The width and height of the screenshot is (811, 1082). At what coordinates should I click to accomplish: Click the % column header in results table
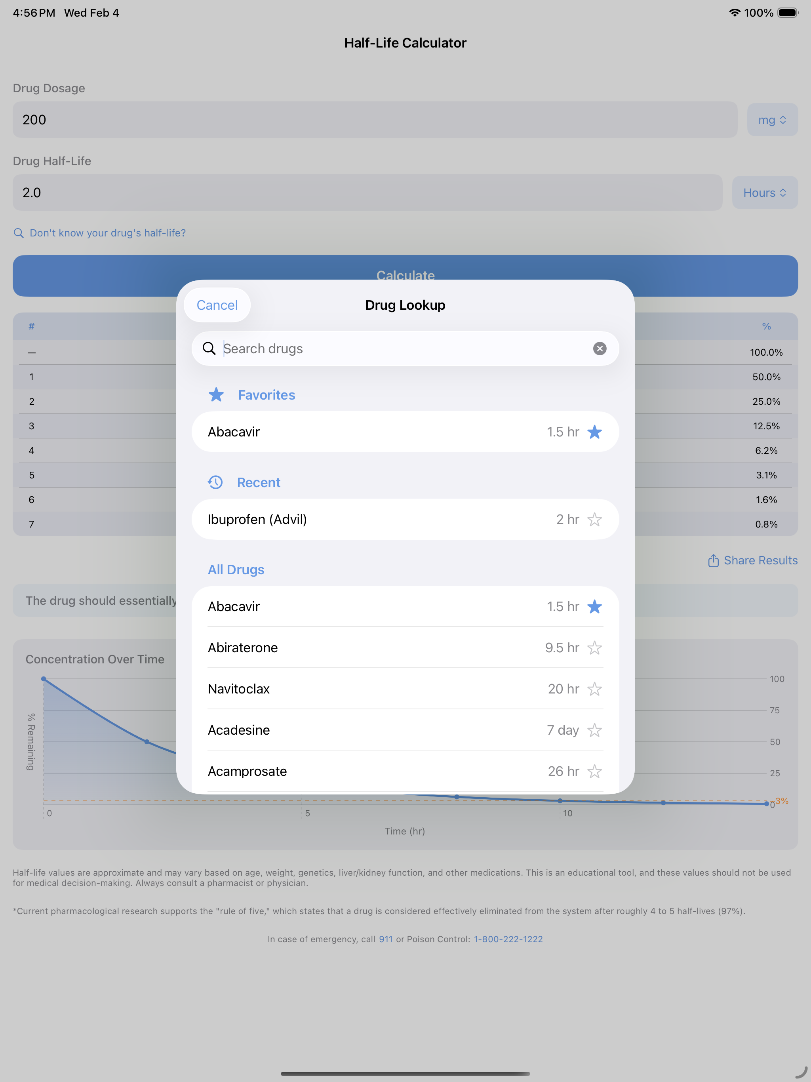(x=766, y=326)
